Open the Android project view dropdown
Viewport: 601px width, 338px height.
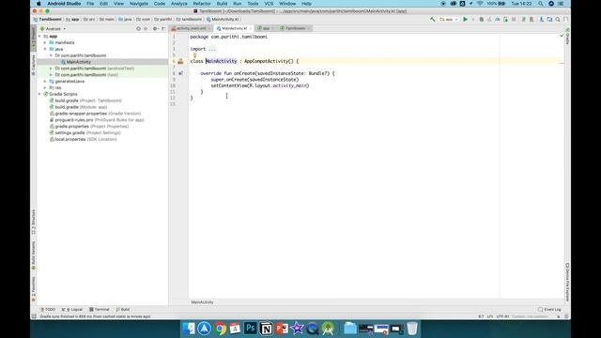(x=53, y=29)
